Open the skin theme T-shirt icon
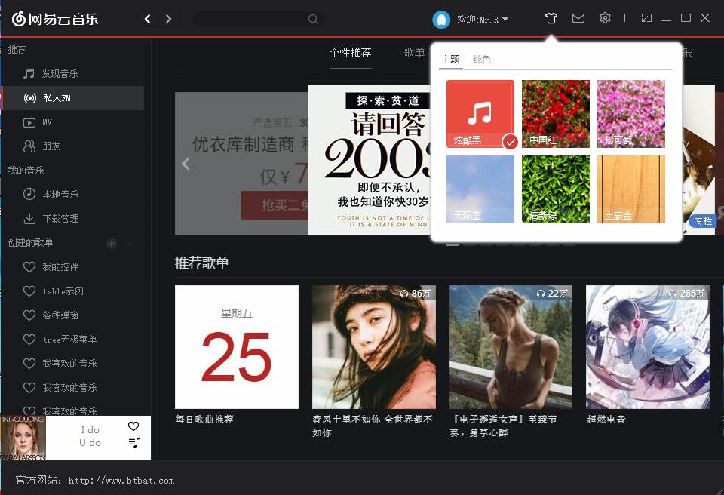The height and width of the screenshot is (495, 724). (551, 18)
